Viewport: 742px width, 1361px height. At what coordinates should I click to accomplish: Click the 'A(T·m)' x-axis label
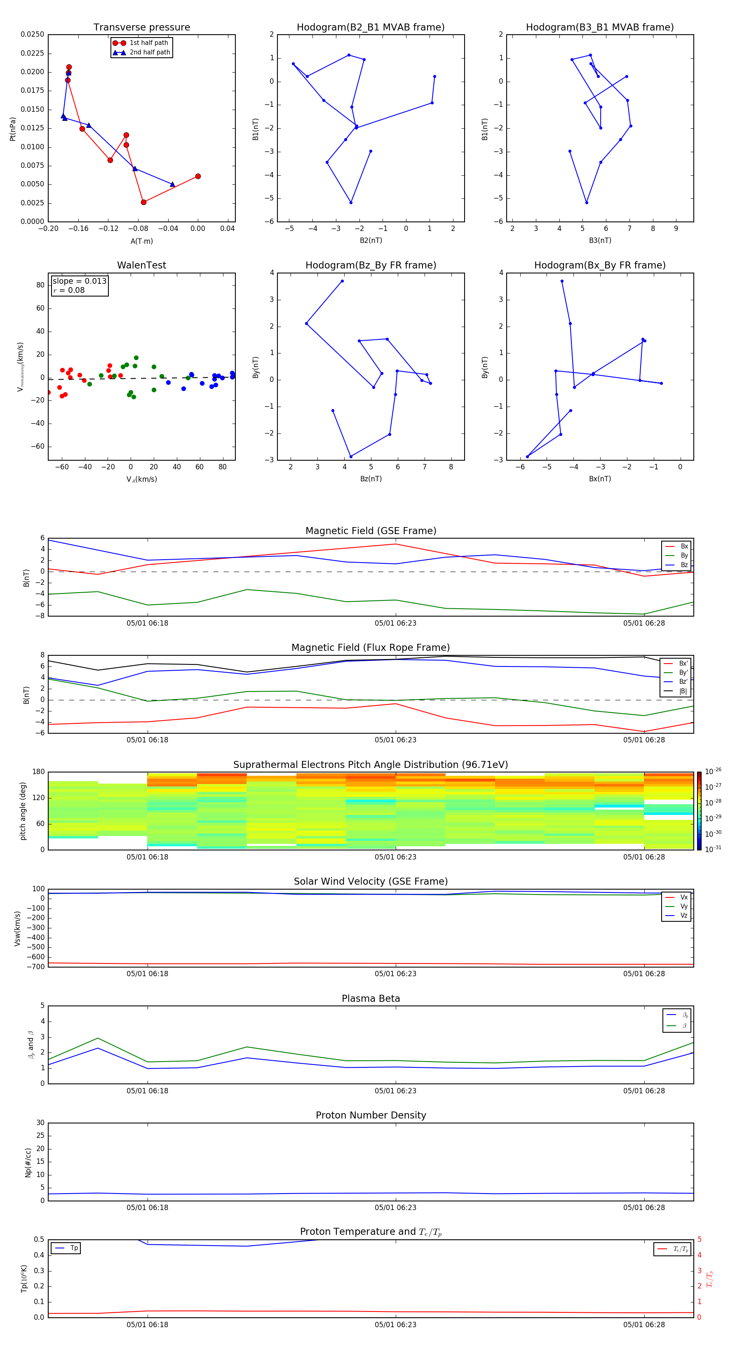(141, 241)
